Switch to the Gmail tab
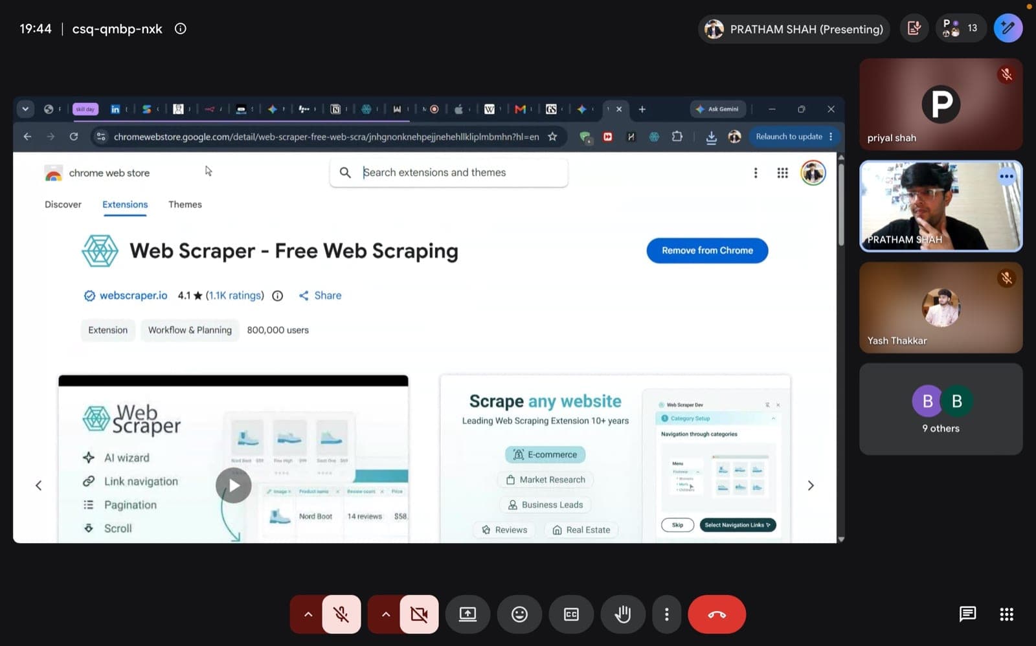 pyautogui.click(x=520, y=109)
